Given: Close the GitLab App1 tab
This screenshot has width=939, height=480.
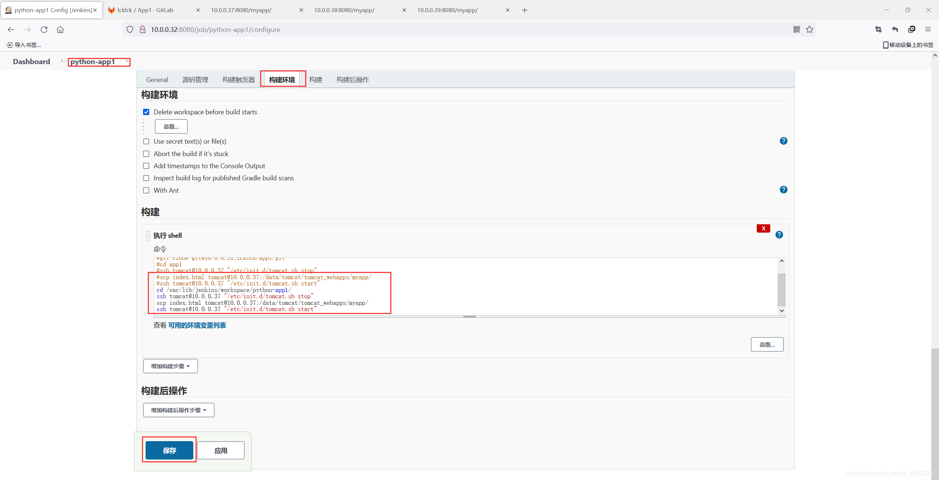Looking at the screenshot, I should click(198, 10).
